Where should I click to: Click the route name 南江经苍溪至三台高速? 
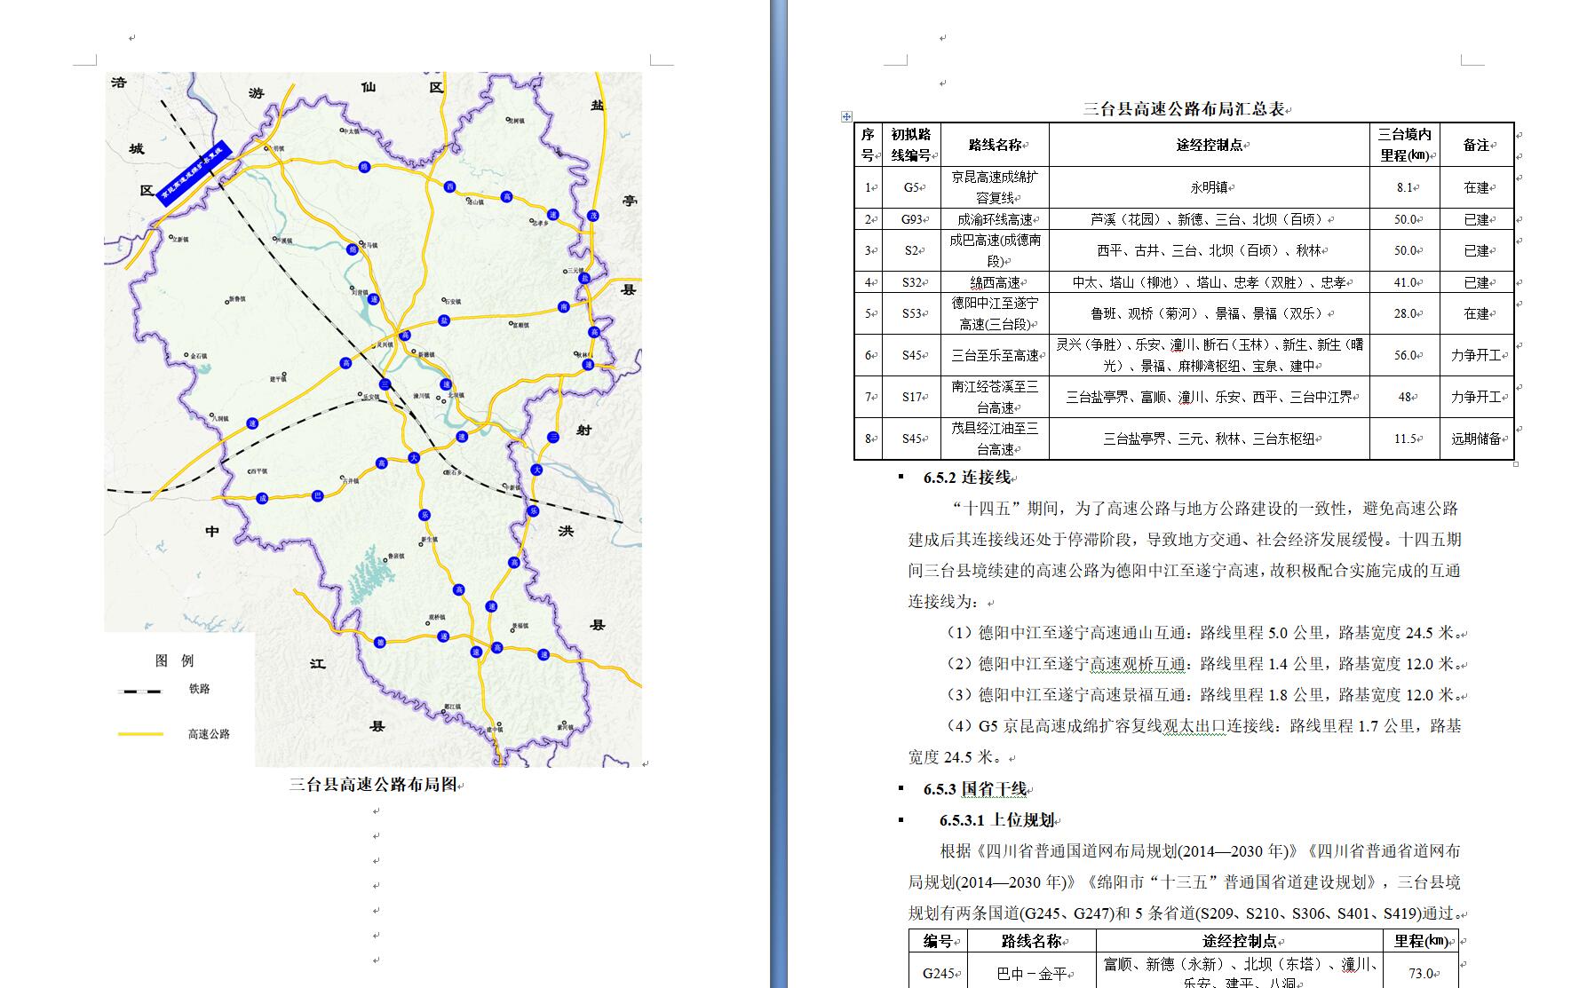tap(995, 397)
